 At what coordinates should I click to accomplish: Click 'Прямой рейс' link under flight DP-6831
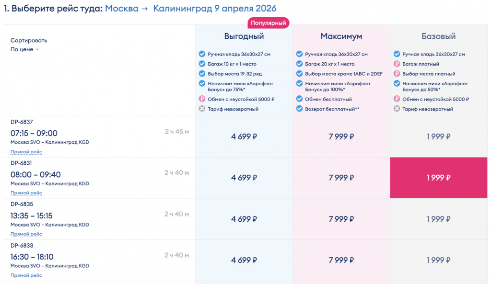click(x=26, y=193)
